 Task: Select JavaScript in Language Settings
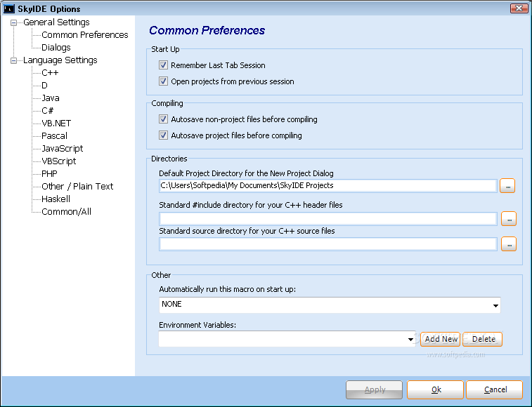62,149
